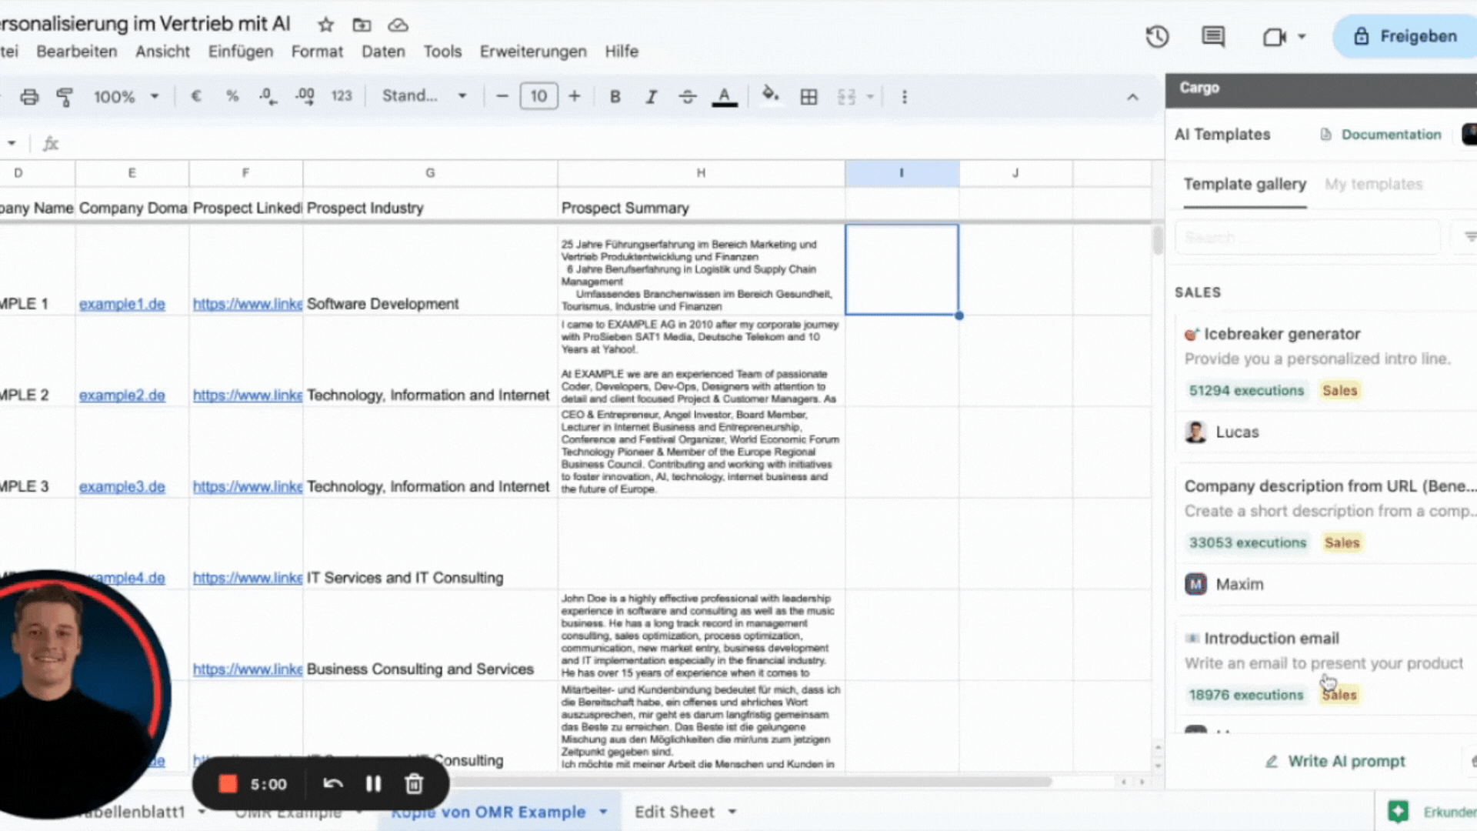Click the cloud save status icon
The height and width of the screenshot is (831, 1477).
pos(398,25)
